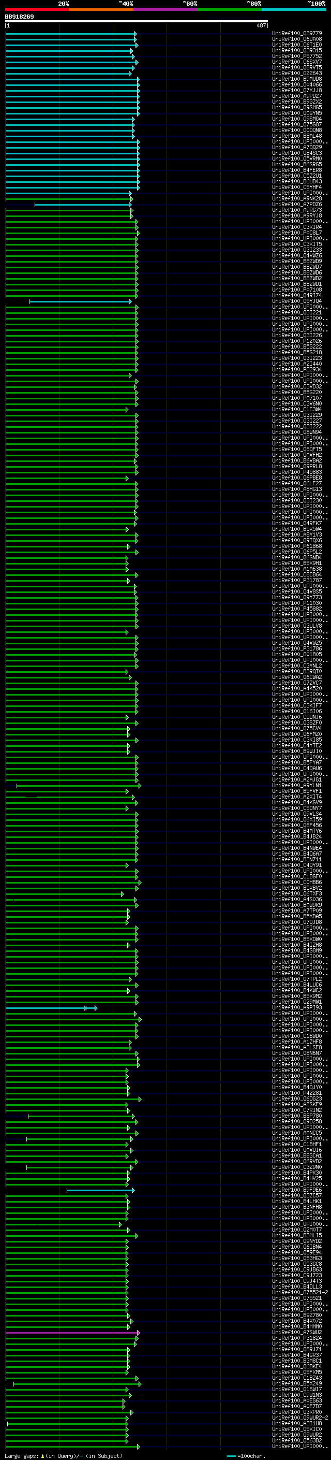Select label UniRef100_Q6DG23
Screen dimensions: 331x1460
coord(297,1098)
